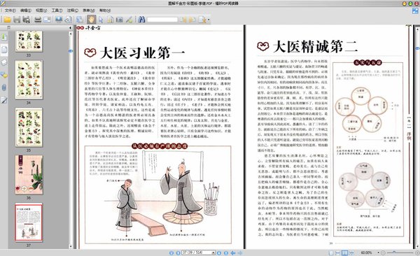The width and height of the screenshot is (420, 256).
Task: Click the pen annotation tool icon
Action: pyautogui.click(x=129, y=20)
